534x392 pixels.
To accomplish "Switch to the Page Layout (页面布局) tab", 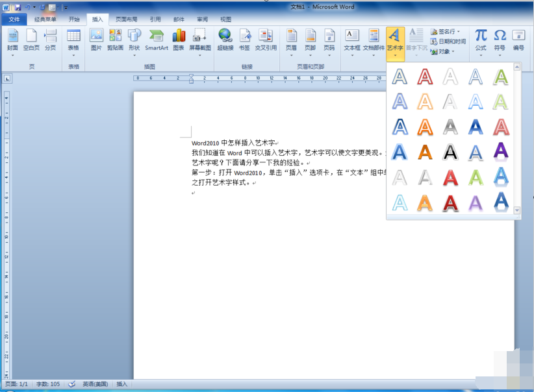I will click(x=126, y=19).
